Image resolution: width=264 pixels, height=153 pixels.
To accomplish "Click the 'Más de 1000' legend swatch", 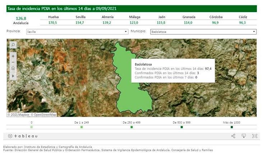I will [232, 127].
